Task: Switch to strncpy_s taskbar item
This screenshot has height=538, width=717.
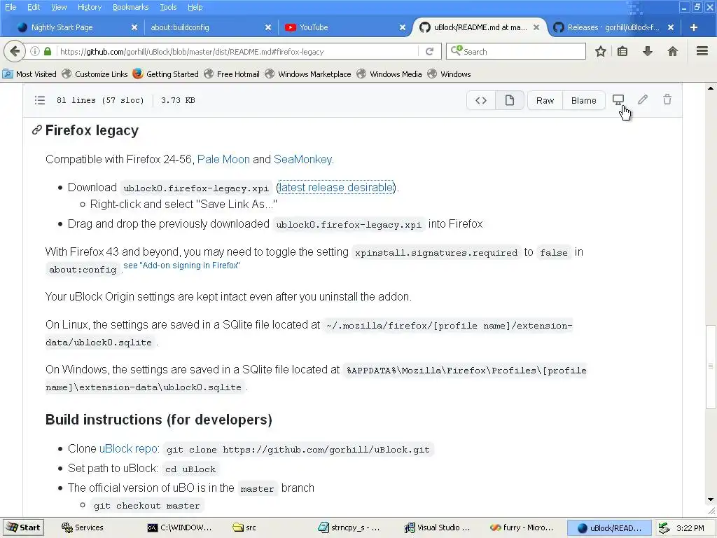Action: (x=349, y=527)
